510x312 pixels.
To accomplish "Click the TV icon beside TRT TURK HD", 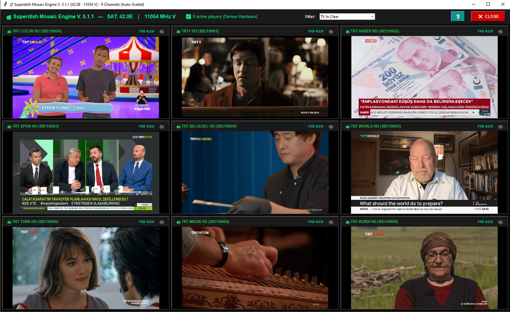I will click(x=9, y=222).
